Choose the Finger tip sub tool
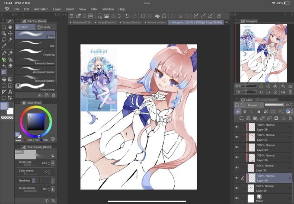 coord(35,52)
